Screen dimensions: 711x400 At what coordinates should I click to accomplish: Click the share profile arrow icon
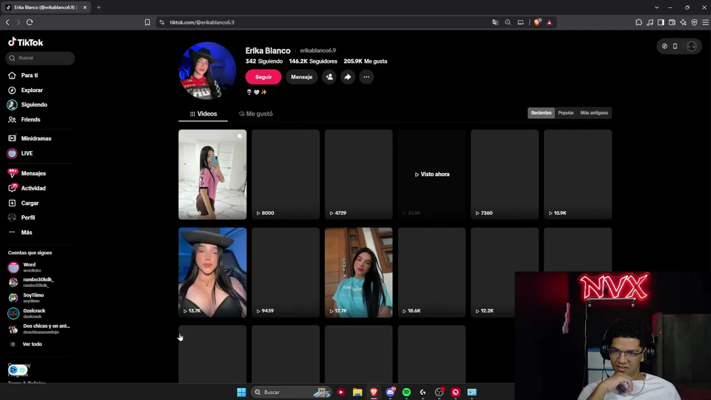pyautogui.click(x=348, y=77)
